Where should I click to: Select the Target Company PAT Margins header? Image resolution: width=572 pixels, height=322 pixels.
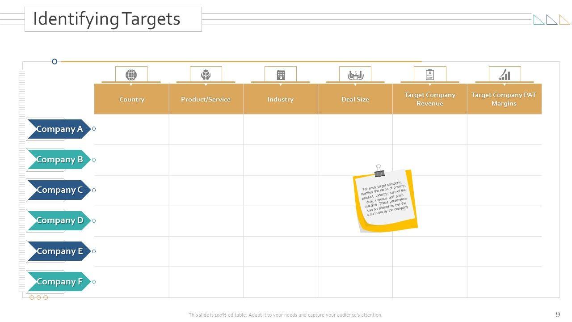click(504, 99)
